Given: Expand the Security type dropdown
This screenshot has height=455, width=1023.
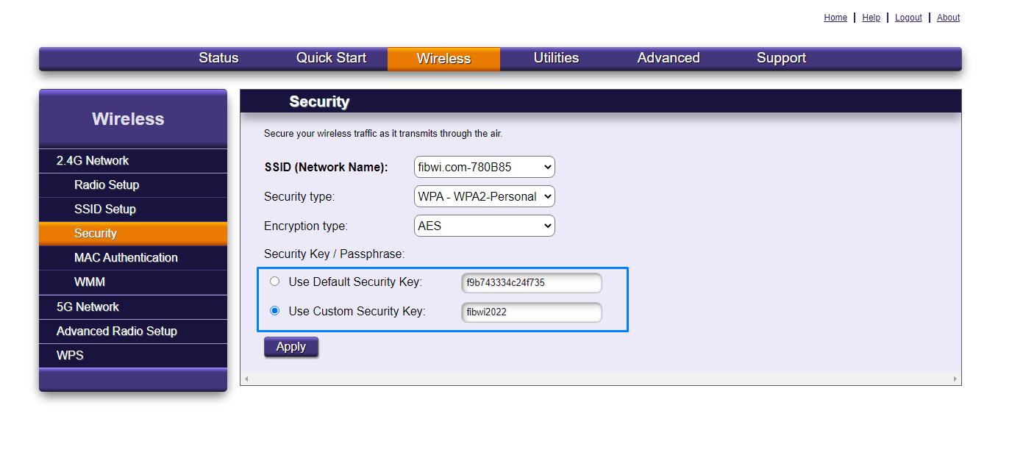Looking at the screenshot, I should click(485, 196).
